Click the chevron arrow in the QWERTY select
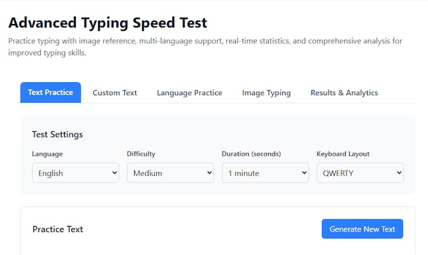Viewport: 428px width, 255px height. (397, 173)
